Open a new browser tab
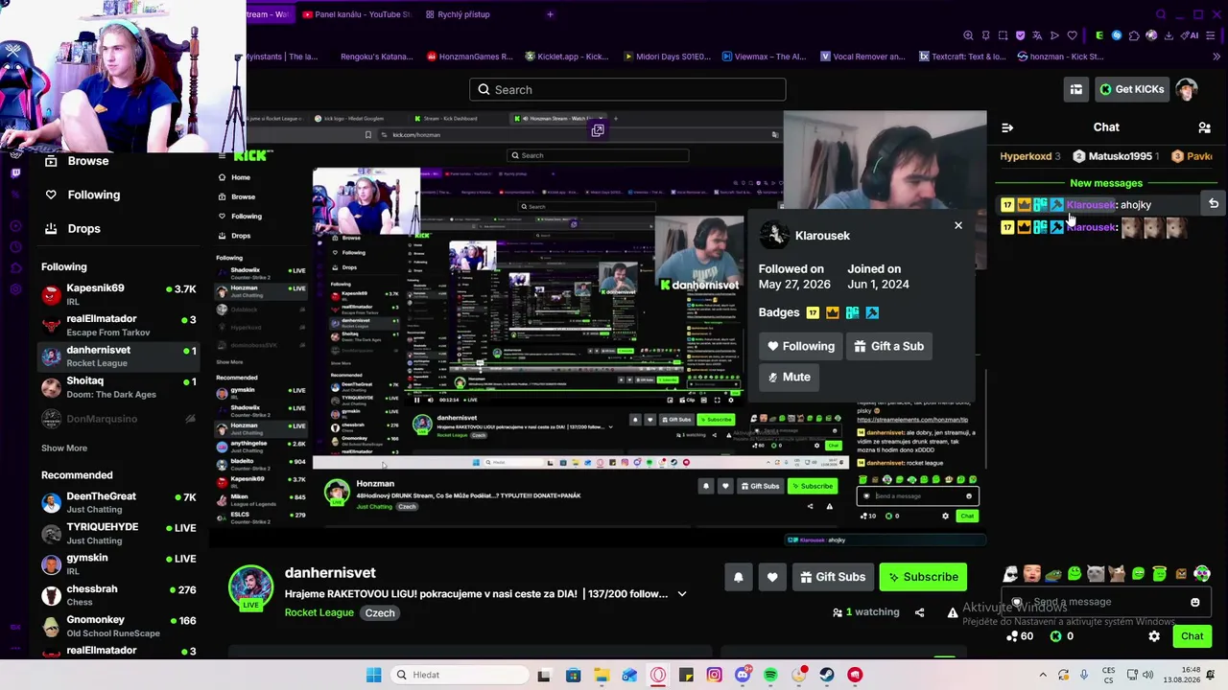The height and width of the screenshot is (690, 1228). [550, 14]
